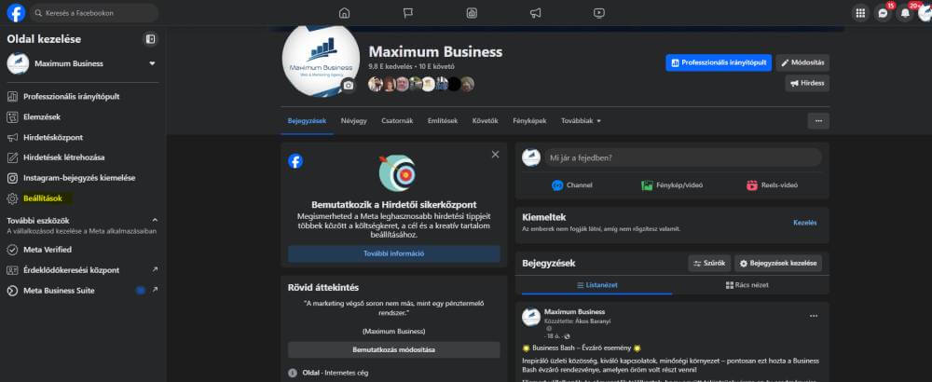Collapse the Oldal kezelése sidebar panel icon
The image size is (932, 382).
(x=150, y=39)
